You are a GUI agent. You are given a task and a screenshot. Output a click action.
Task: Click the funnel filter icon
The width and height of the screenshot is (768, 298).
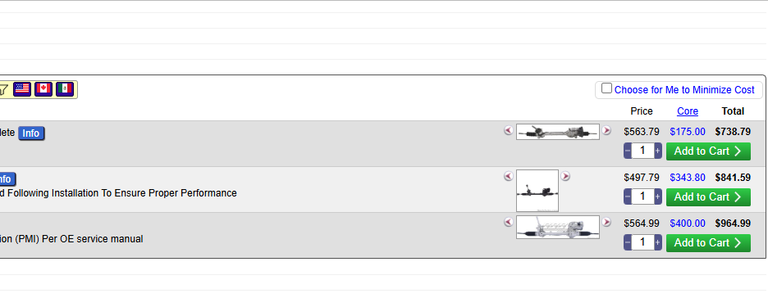(3, 89)
